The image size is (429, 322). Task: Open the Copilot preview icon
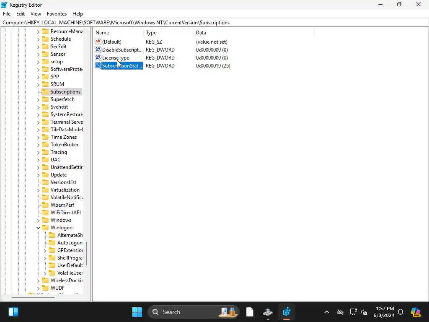tap(416, 312)
